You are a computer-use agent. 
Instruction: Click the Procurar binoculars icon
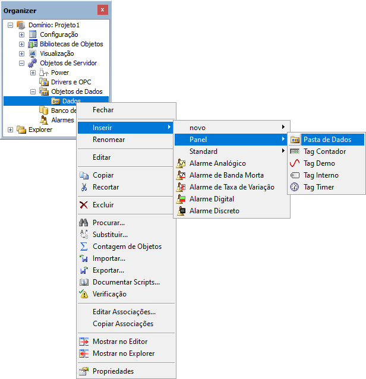(84, 223)
